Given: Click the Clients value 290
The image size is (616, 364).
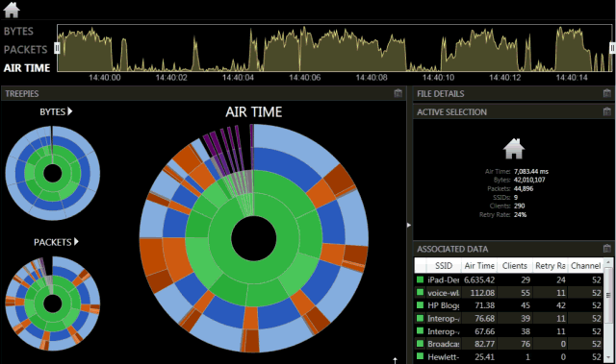Looking at the screenshot, I should point(520,206).
